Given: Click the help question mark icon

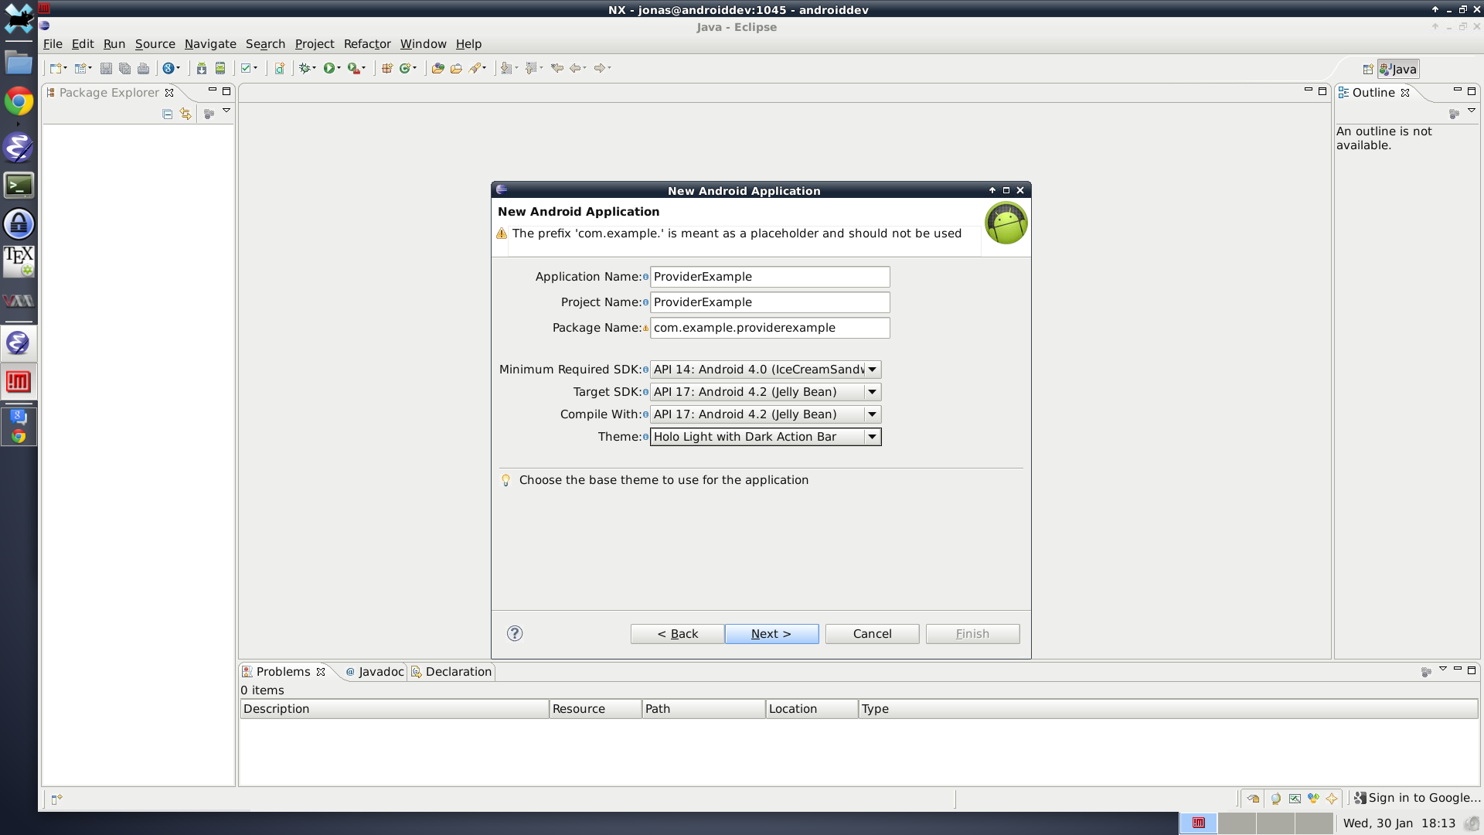Looking at the screenshot, I should [515, 634].
